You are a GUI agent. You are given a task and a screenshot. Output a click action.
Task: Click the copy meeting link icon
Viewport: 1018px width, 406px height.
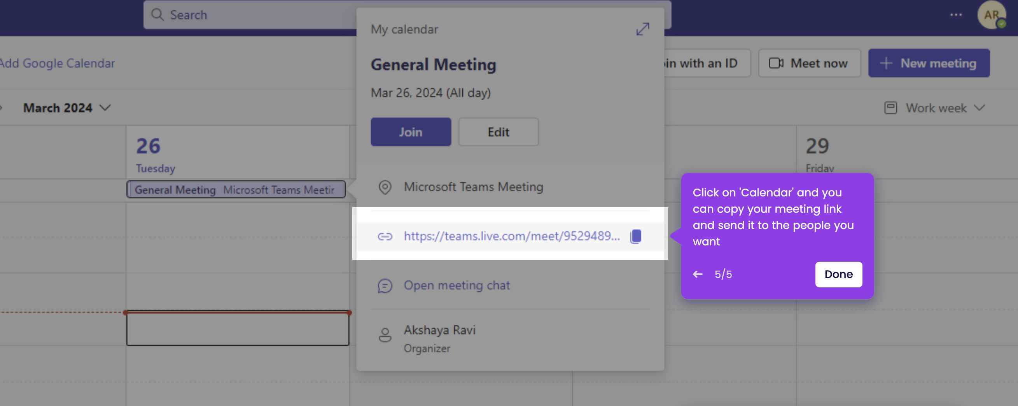pos(636,236)
